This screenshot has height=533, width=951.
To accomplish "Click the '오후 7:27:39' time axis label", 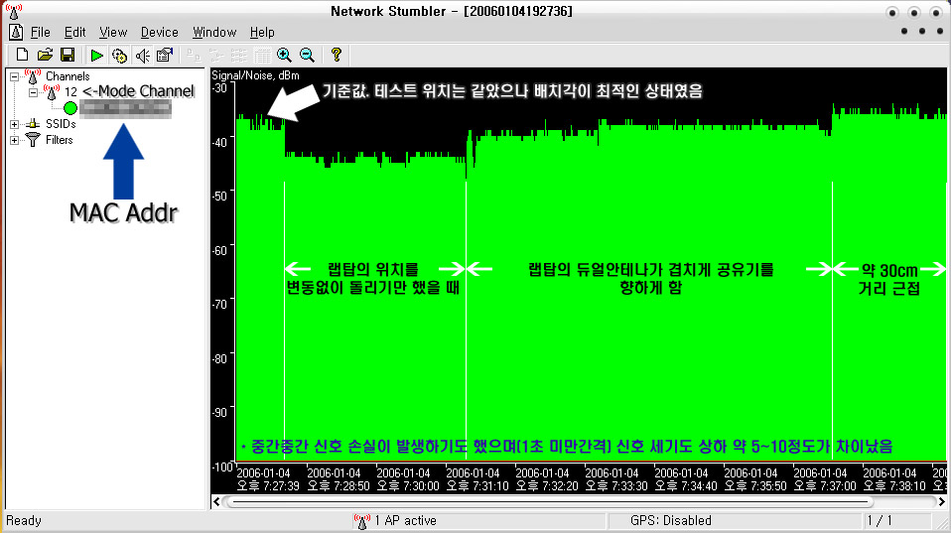I will [x=267, y=485].
